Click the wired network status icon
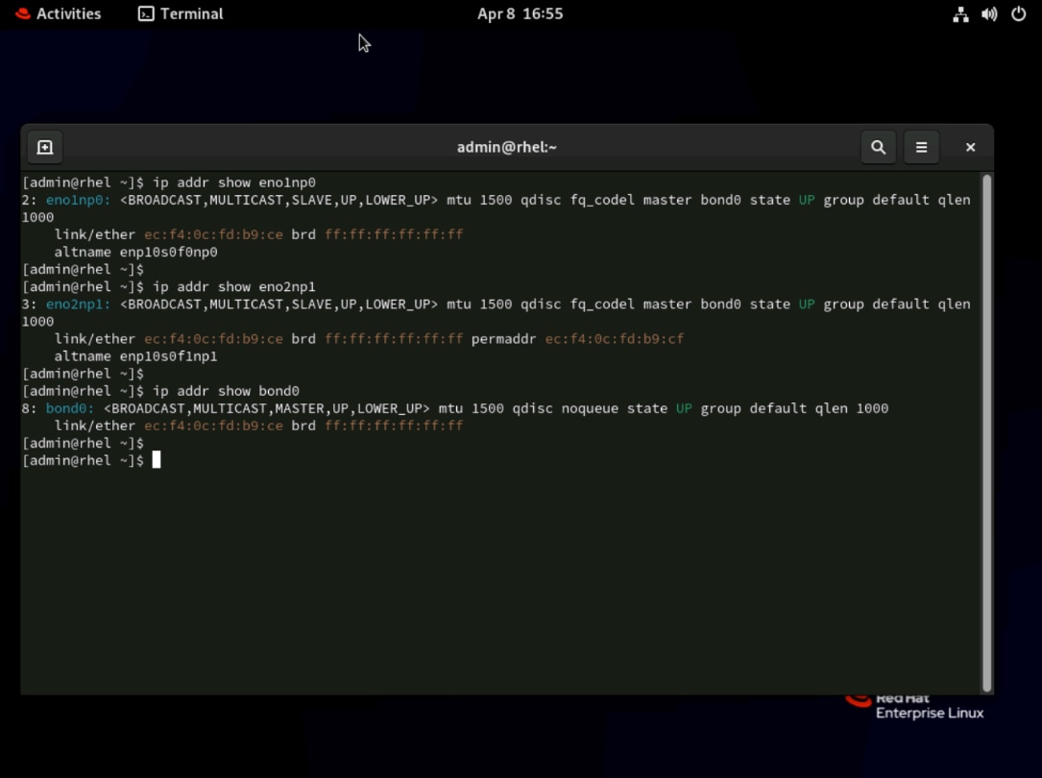Viewport: 1042px width, 778px height. pyautogui.click(x=960, y=14)
